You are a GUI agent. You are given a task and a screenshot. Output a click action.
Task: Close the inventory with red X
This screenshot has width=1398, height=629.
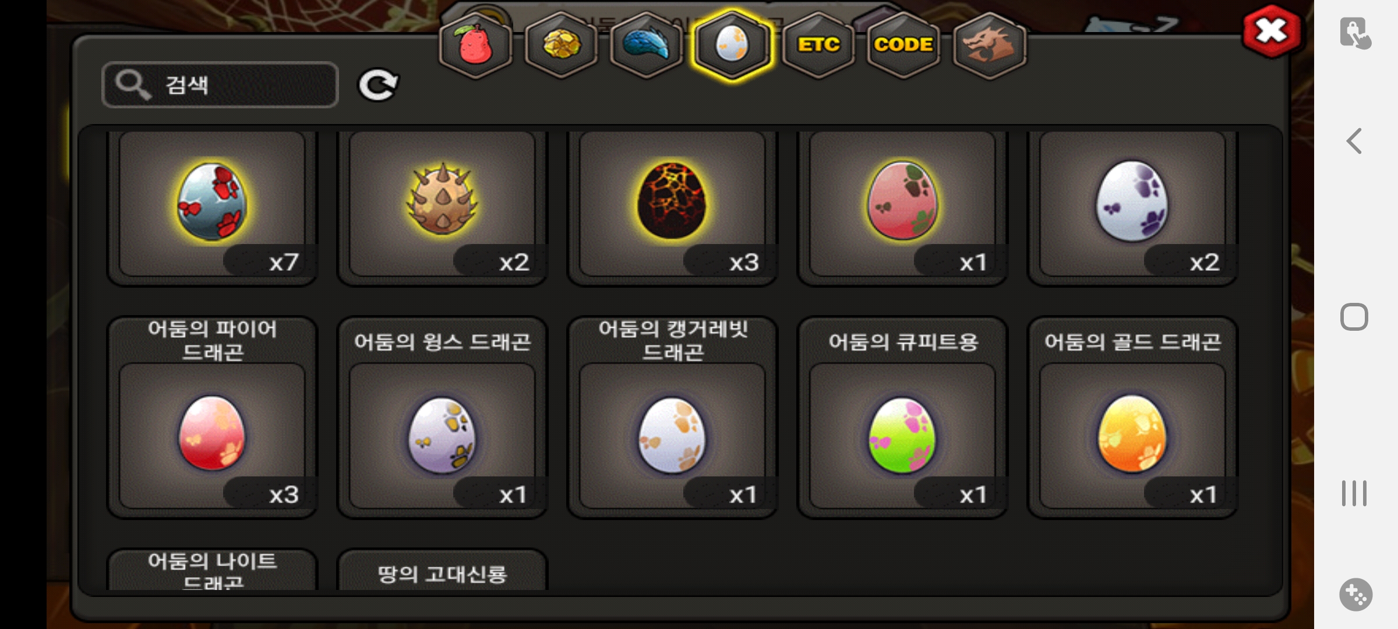[1272, 31]
